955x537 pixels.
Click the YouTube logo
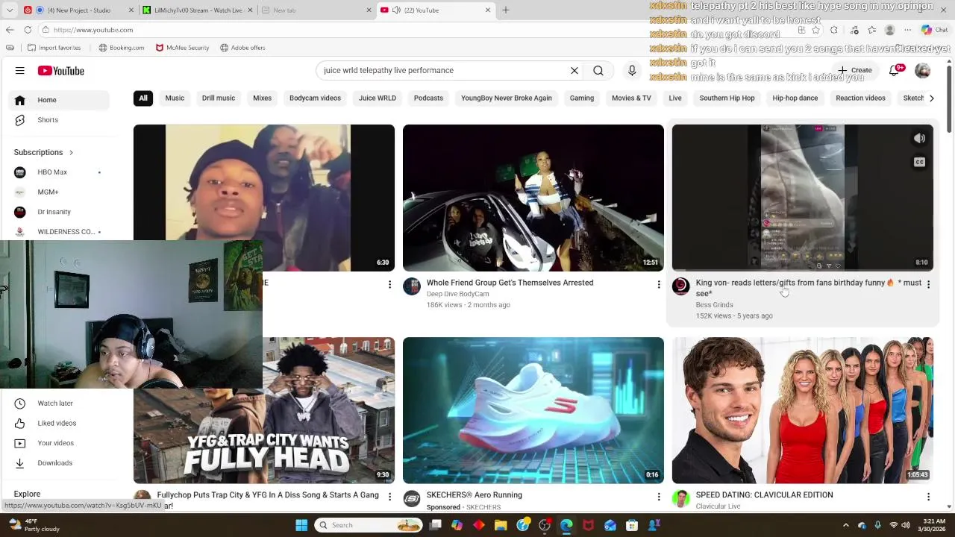[61, 71]
